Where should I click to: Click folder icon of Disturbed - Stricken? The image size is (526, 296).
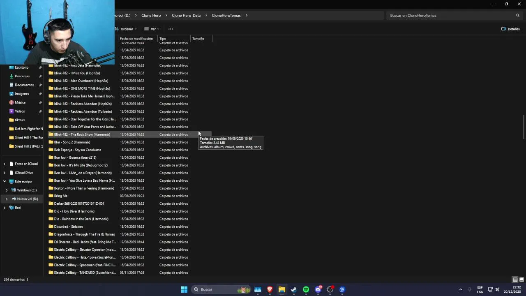pos(51,227)
